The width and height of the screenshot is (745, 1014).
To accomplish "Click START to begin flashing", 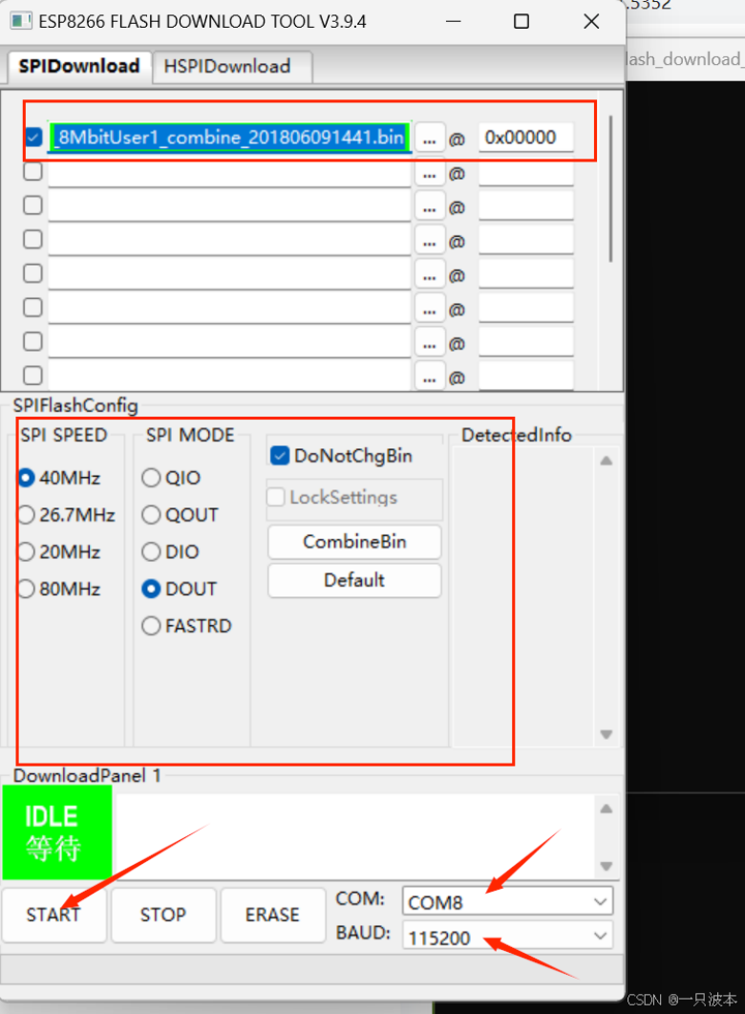I will [x=53, y=915].
